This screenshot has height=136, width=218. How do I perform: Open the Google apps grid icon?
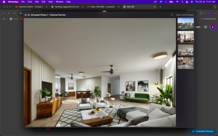[206, 27]
